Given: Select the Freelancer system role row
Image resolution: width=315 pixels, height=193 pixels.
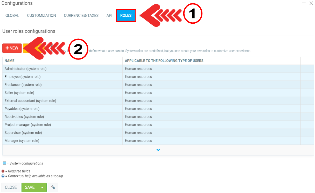Looking at the screenshot, I should [23, 85].
